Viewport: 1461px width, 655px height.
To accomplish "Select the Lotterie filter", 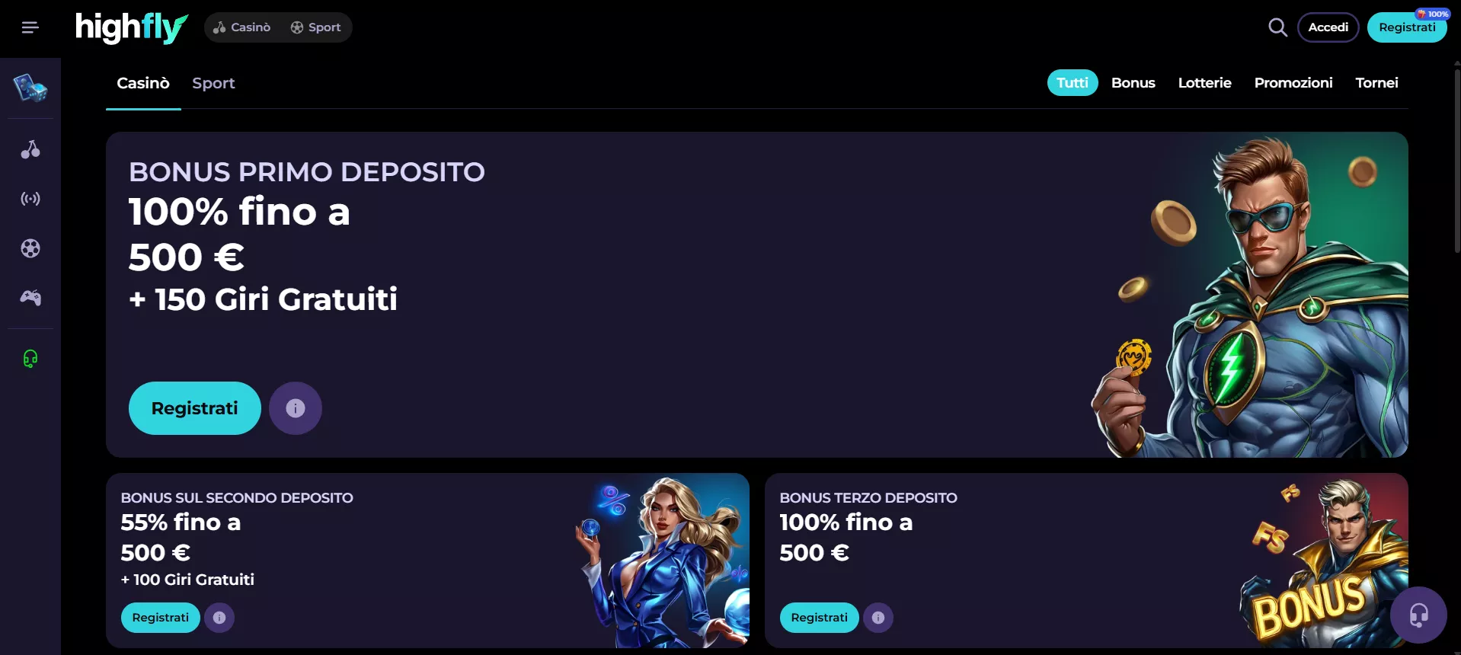I will tap(1204, 83).
